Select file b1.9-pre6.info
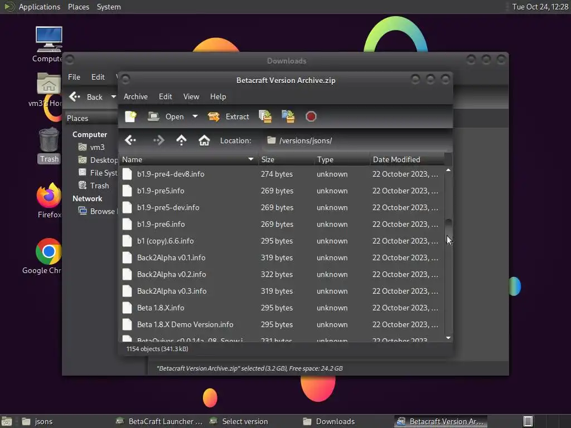571x428 pixels. point(282,224)
